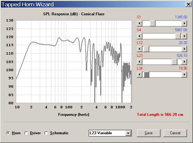This screenshot has width=193, height=143.
Task: Click the L23 slider thumb
Action: click(x=175, y=62)
